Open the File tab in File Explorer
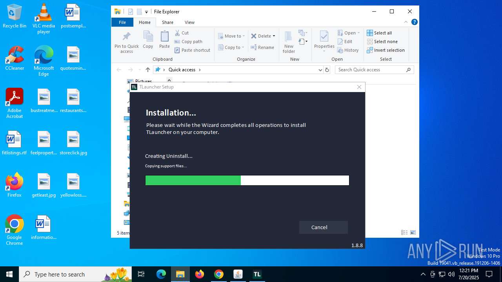The height and width of the screenshot is (282, 502). (122, 22)
